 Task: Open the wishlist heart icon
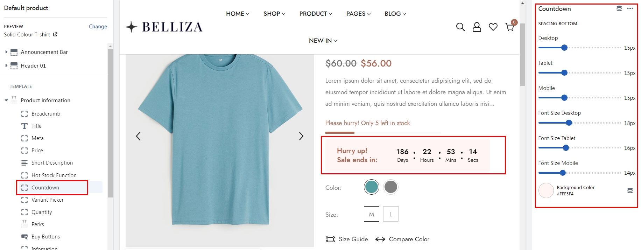click(x=493, y=27)
